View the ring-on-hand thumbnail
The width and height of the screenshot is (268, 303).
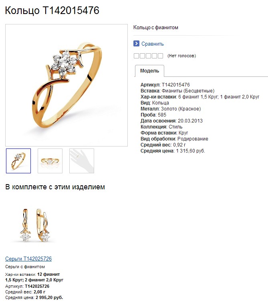click(82, 161)
